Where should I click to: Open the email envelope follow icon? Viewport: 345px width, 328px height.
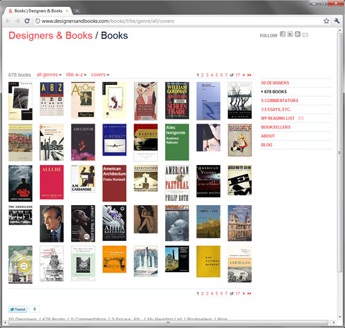tap(305, 35)
